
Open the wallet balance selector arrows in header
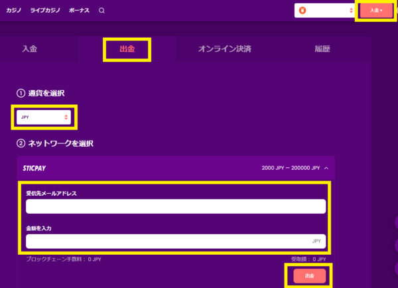pos(351,11)
